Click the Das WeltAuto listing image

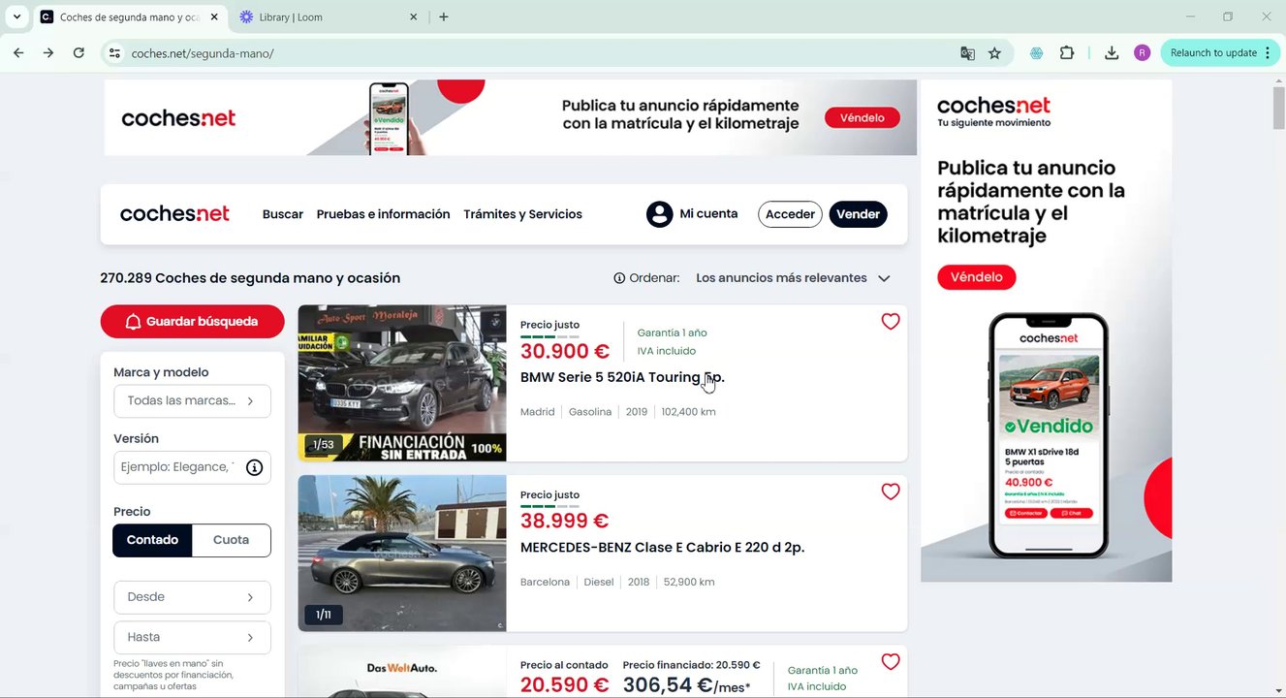click(x=402, y=672)
